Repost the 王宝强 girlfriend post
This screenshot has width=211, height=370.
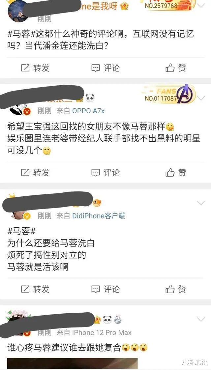tap(35, 173)
